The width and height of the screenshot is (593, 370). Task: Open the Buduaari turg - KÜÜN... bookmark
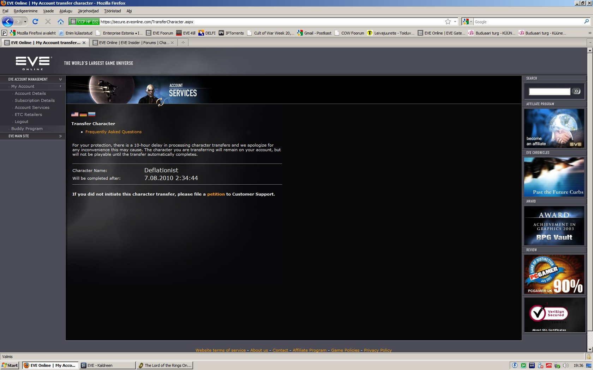tap(492, 33)
